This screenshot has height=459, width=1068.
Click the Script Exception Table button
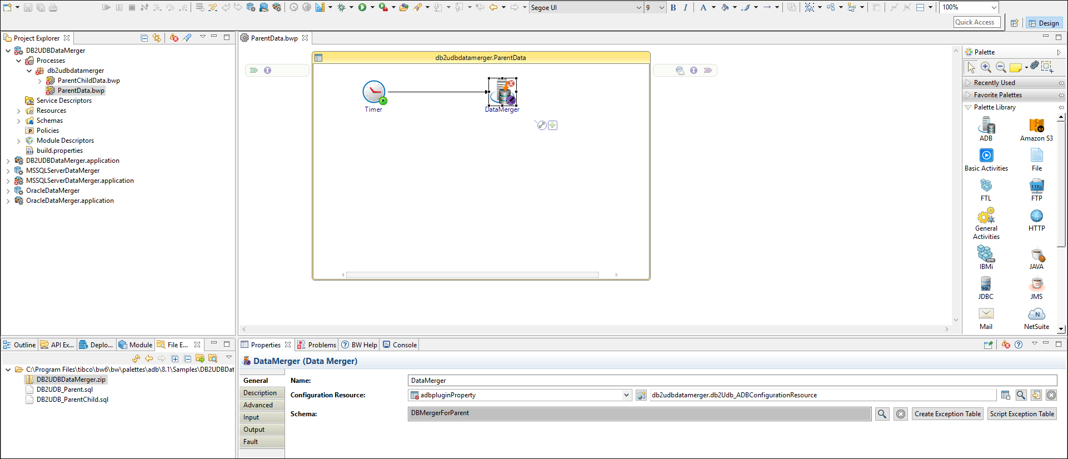[x=1021, y=414]
